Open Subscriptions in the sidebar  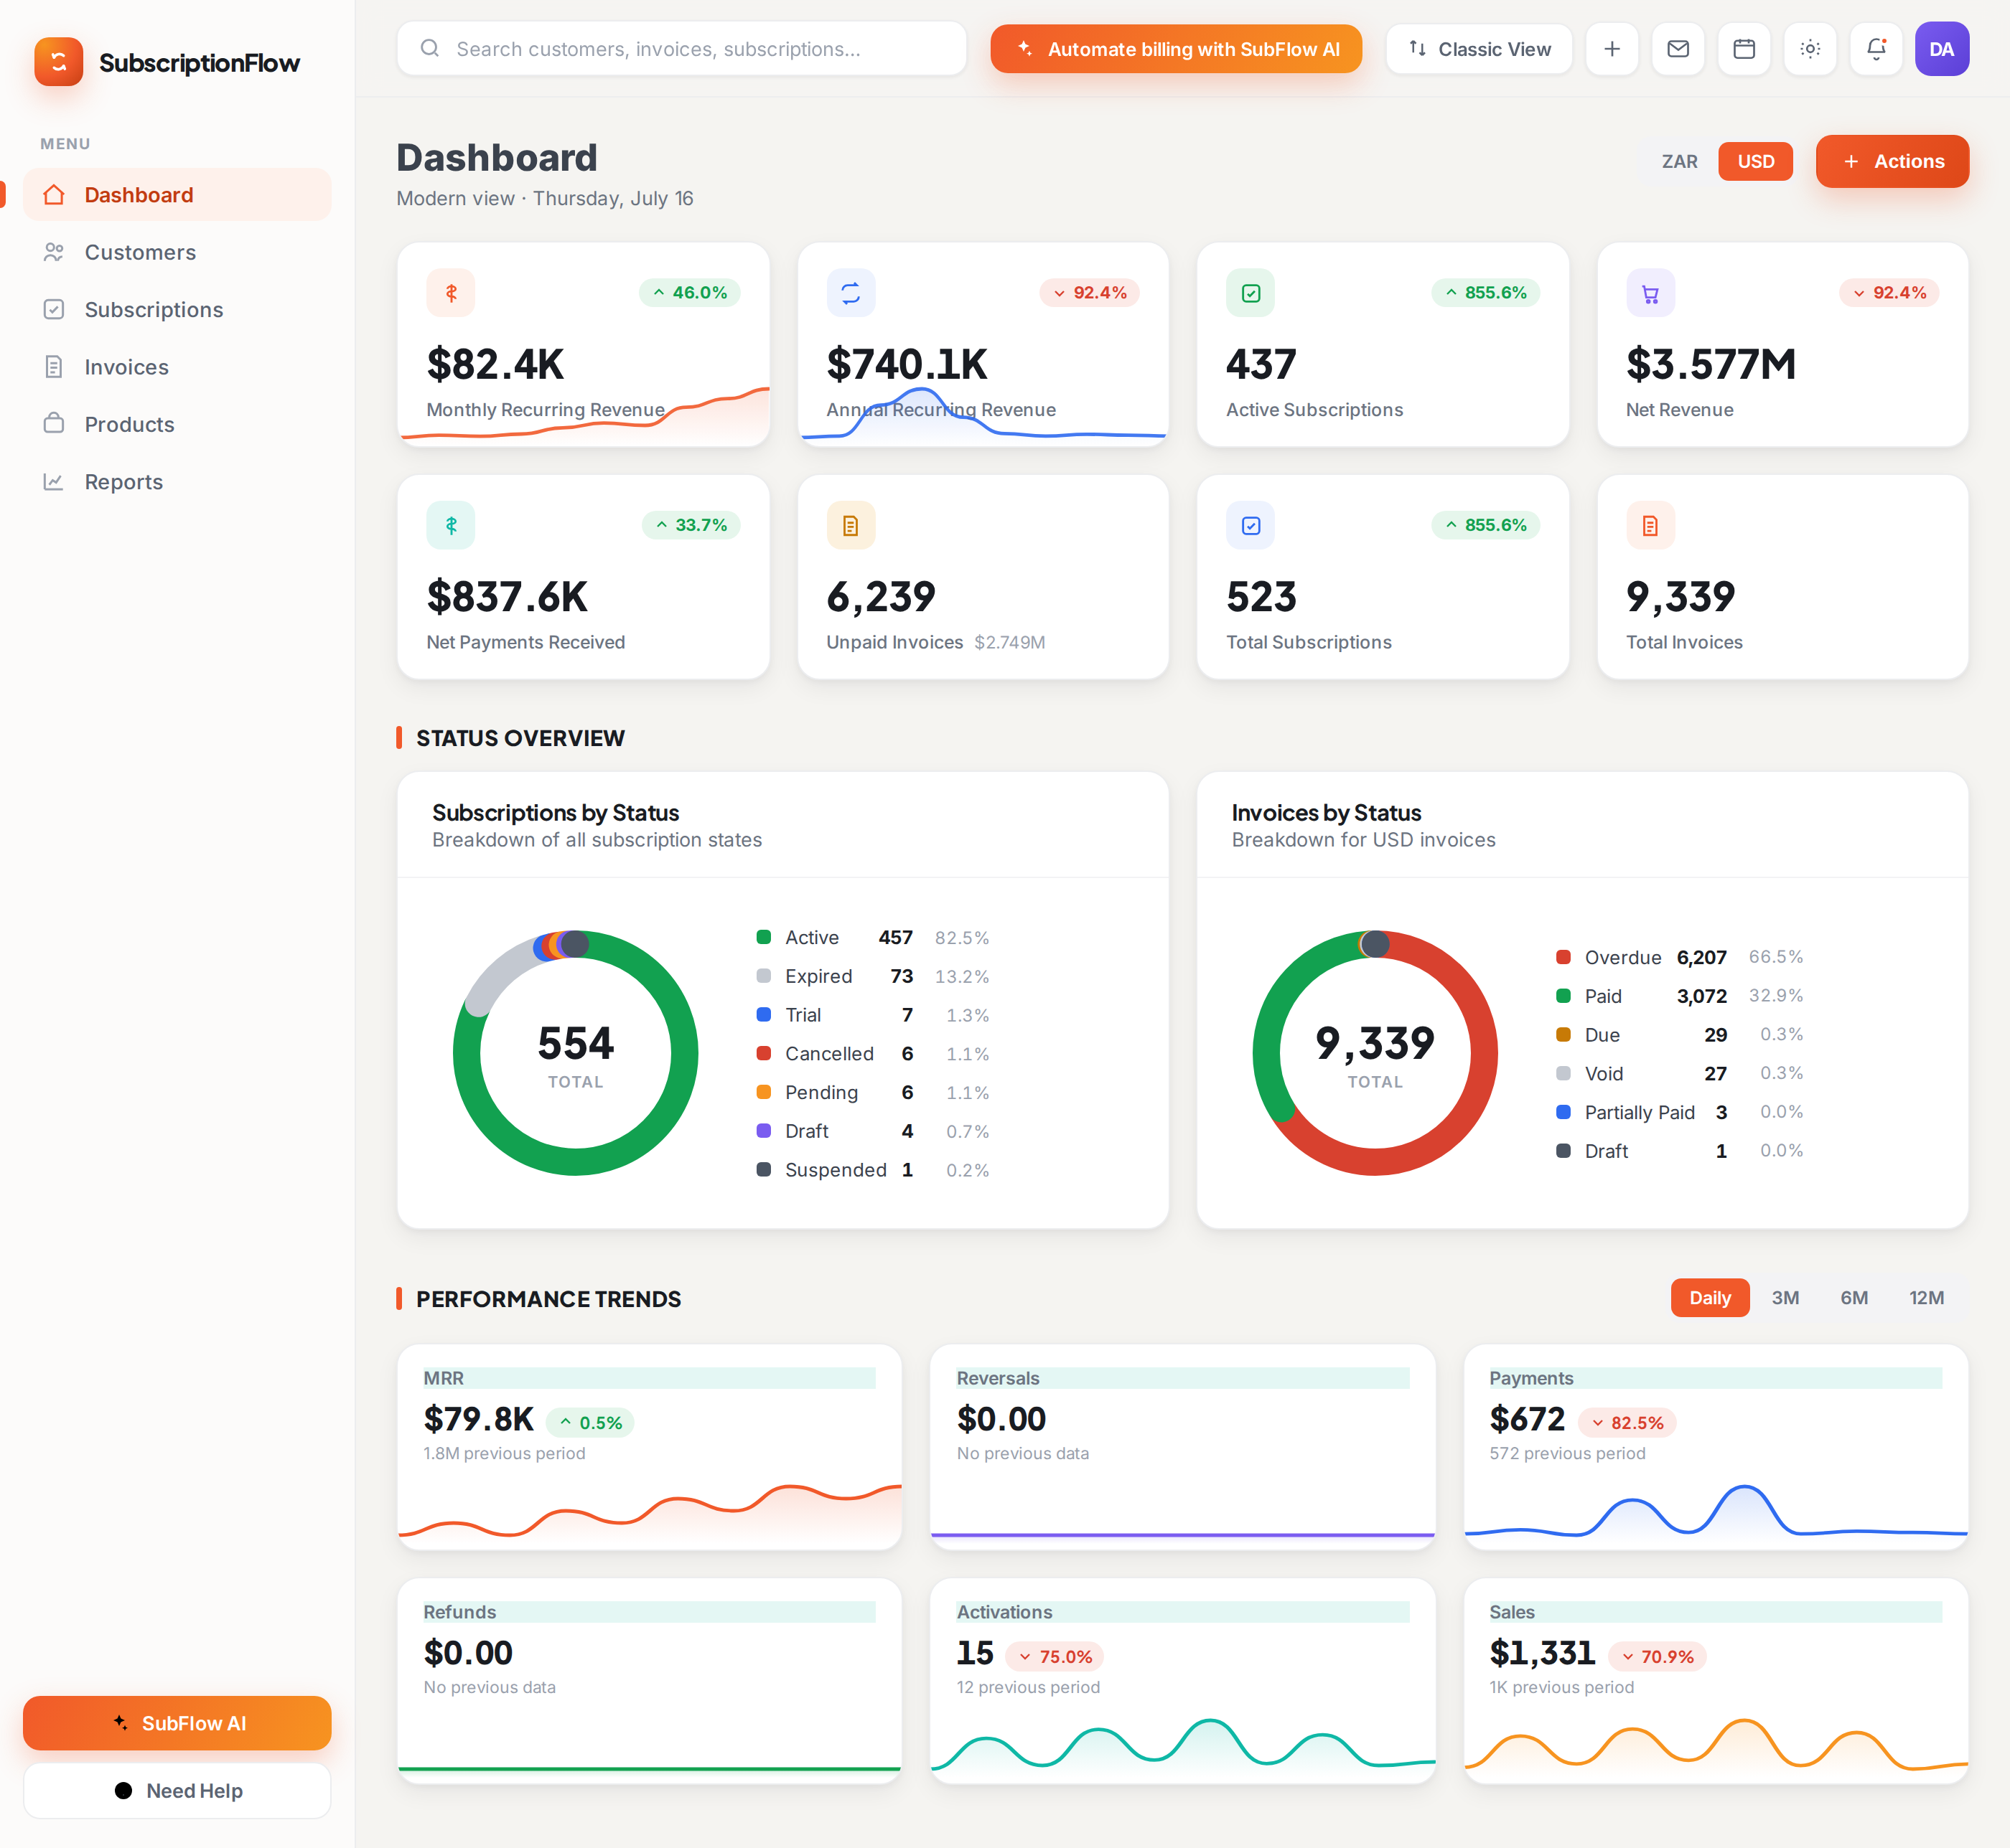click(177, 310)
